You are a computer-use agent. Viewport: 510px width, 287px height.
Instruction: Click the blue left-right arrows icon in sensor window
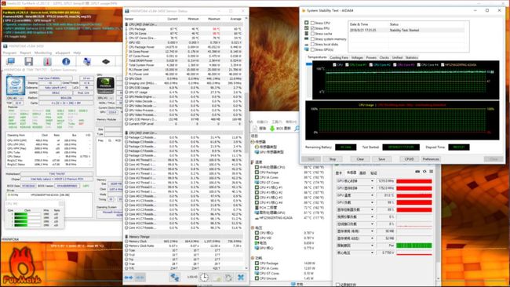(129, 278)
